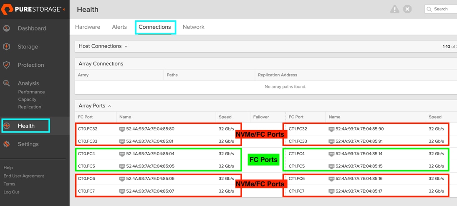Collapse the Array Ports chevron
Screen dimensions: 457x206
pos(110,106)
